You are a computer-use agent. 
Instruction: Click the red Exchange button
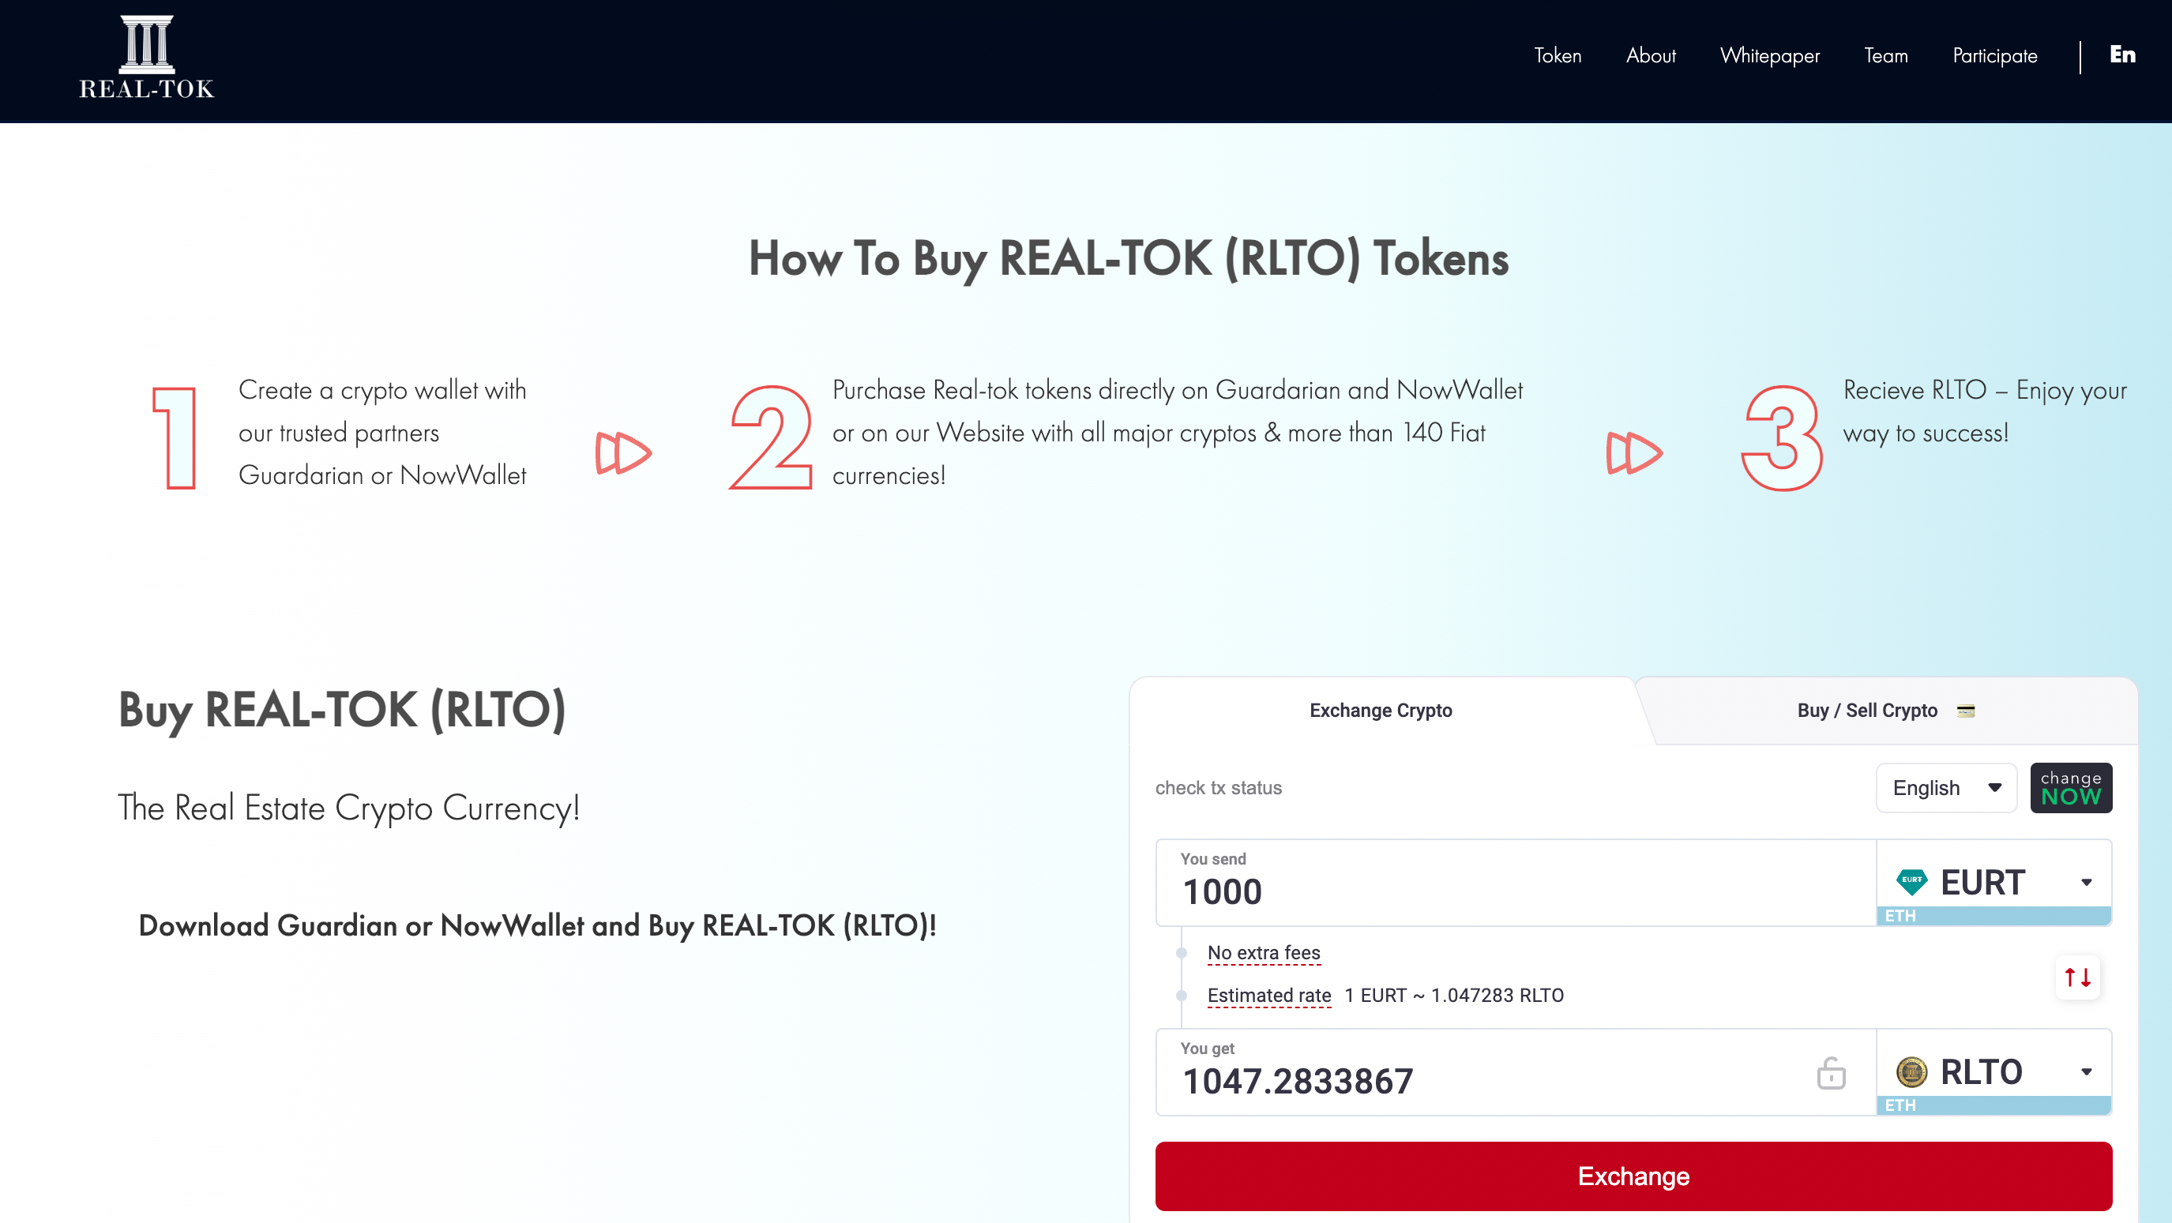coord(1633,1175)
